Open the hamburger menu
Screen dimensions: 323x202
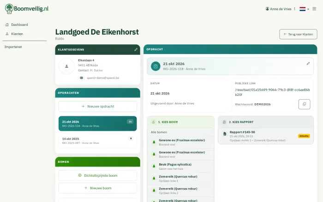[314, 9]
